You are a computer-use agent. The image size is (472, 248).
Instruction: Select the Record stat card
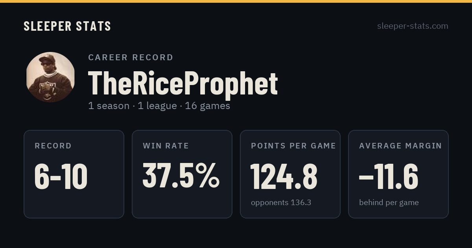click(x=74, y=174)
